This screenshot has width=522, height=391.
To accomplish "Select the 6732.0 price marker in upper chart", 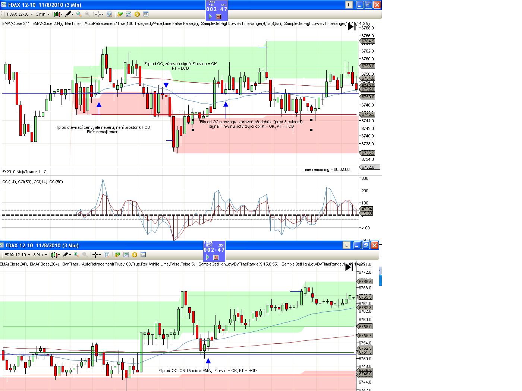I will (370, 167).
